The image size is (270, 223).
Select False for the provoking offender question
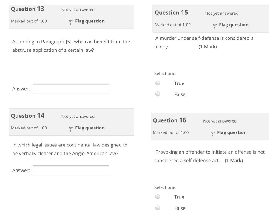(x=157, y=208)
